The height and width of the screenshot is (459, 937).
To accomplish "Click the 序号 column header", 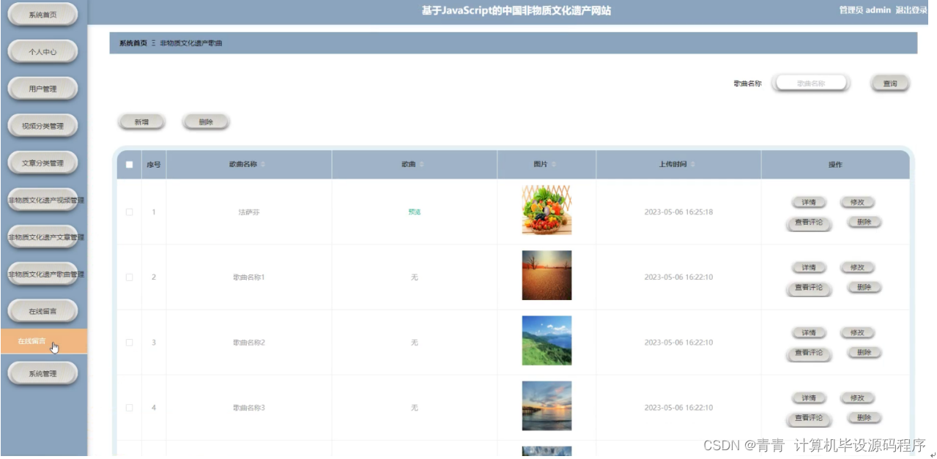I will coord(154,165).
